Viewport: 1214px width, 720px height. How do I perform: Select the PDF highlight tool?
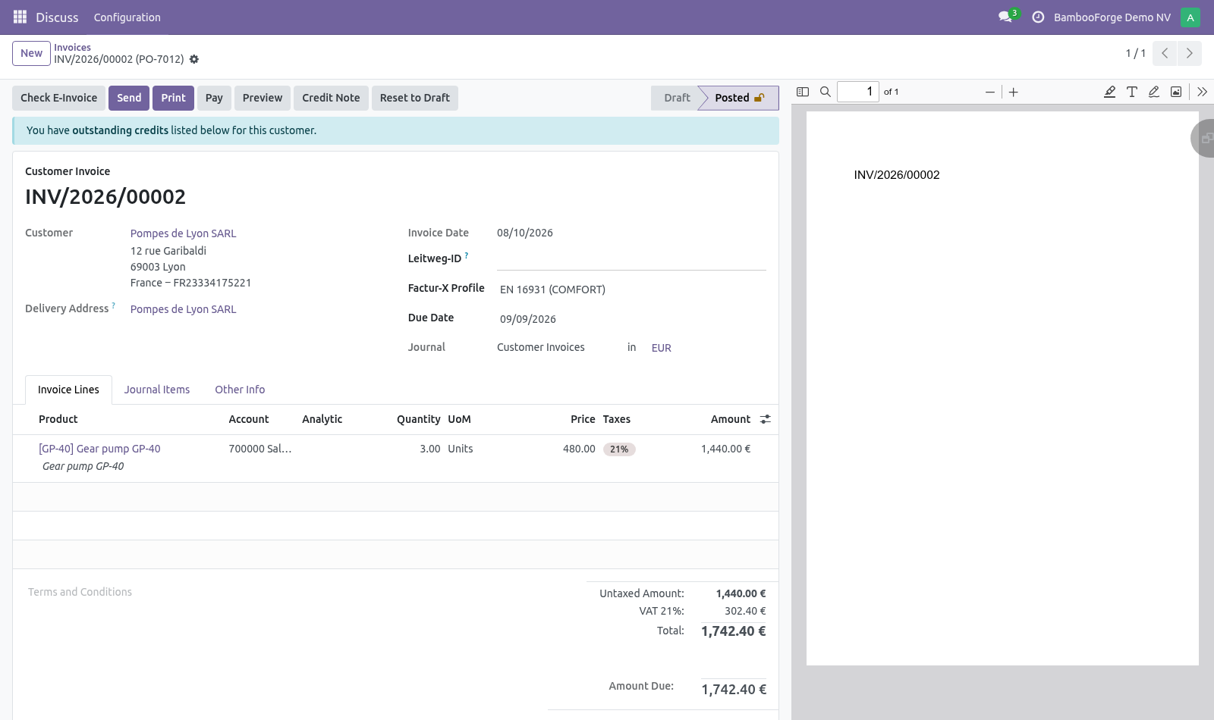(1109, 92)
